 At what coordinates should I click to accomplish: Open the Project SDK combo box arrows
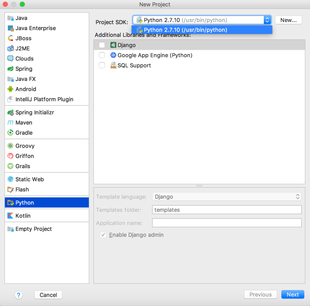[267, 20]
